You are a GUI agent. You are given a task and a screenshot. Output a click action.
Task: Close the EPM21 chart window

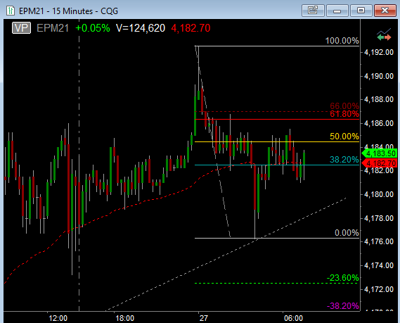[x=385, y=11]
